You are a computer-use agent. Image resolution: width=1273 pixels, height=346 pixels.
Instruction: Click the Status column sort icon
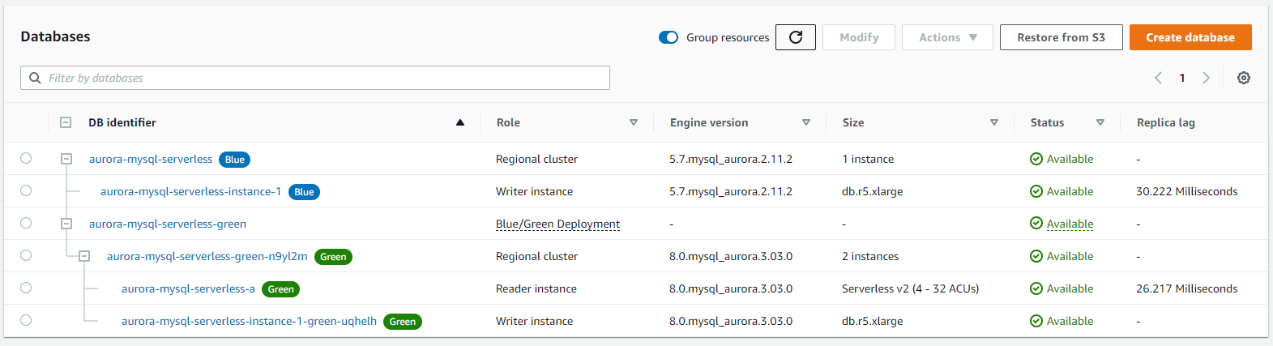pos(1100,122)
